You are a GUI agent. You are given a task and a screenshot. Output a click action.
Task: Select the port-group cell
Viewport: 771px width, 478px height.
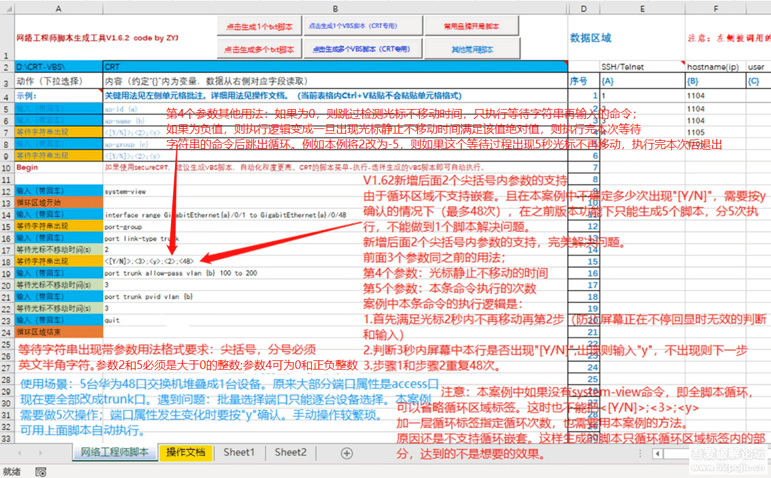[x=335, y=227]
